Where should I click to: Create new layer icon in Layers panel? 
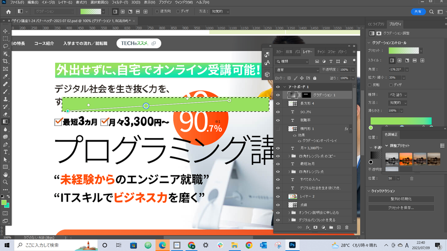point(339,227)
